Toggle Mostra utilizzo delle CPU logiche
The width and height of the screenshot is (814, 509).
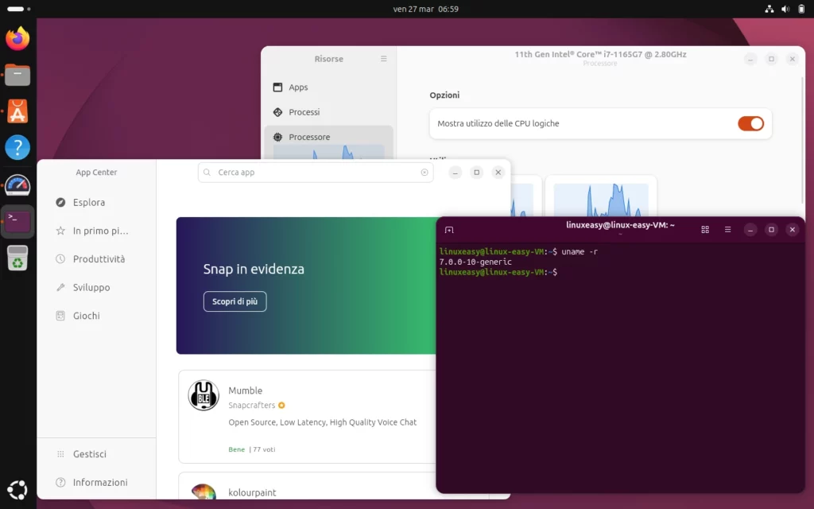(750, 123)
